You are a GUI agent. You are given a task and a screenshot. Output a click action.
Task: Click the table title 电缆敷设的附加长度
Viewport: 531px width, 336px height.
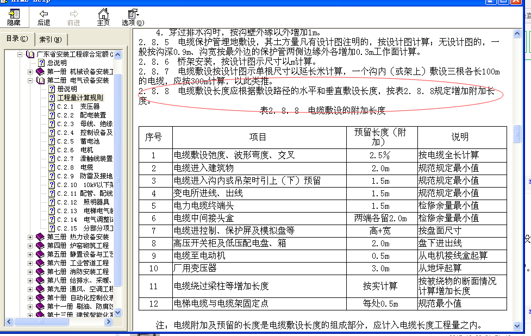point(346,110)
